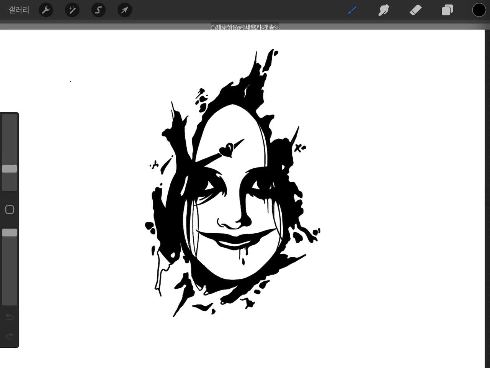Image resolution: width=490 pixels, height=368 pixels.
Task: Open the Actions wrench menu
Action: coord(46,10)
